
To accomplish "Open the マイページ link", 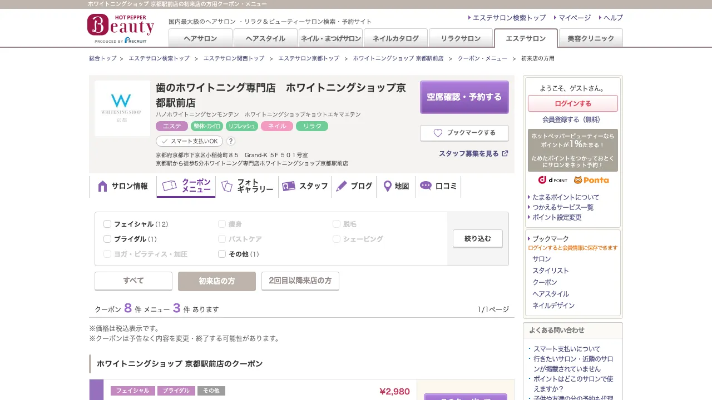I will (575, 18).
